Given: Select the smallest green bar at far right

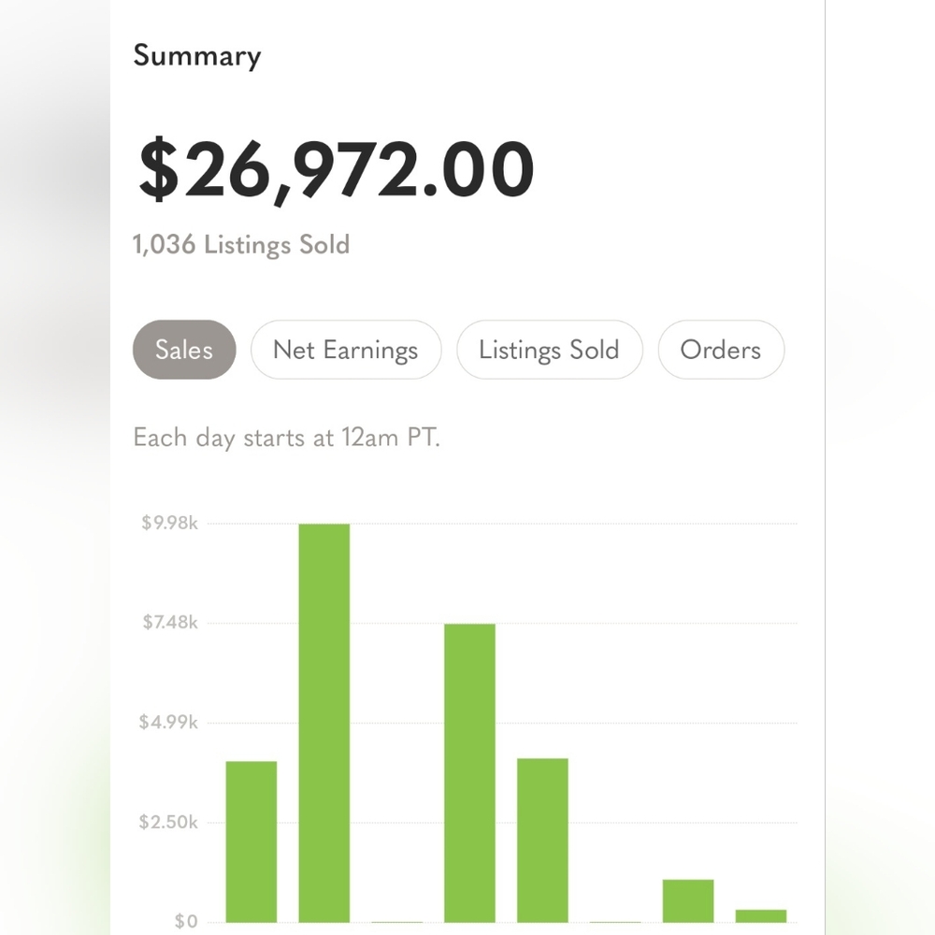Looking at the screenshot, I should [x=760, y=915].
